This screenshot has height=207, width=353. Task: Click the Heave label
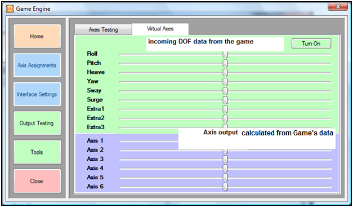click(x=96, y=72)
